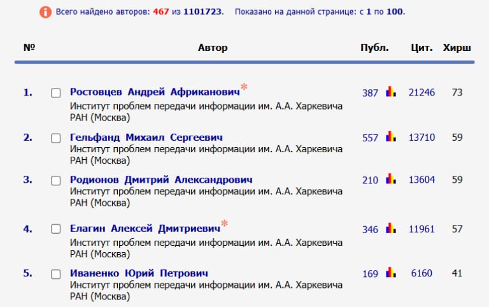
Task: Open citation chart icon for Елагин Алексей Дмитриевич
Action: point(391,228)
